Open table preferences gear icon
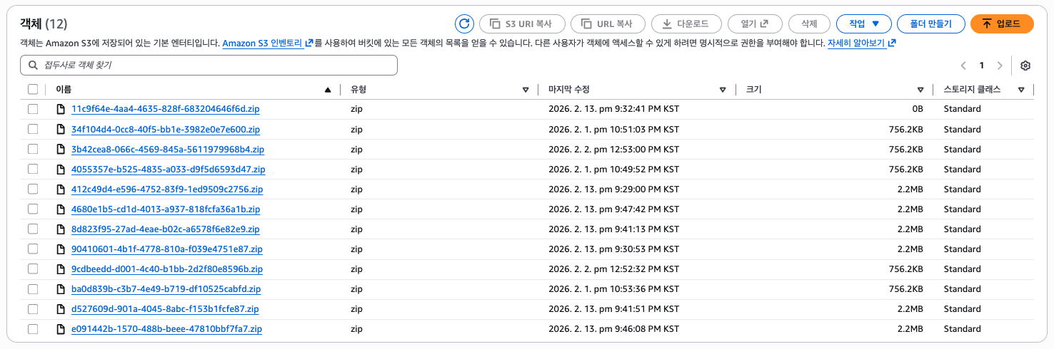The height and width of the screenshot is (349, 1054). tap(1025, 66)
